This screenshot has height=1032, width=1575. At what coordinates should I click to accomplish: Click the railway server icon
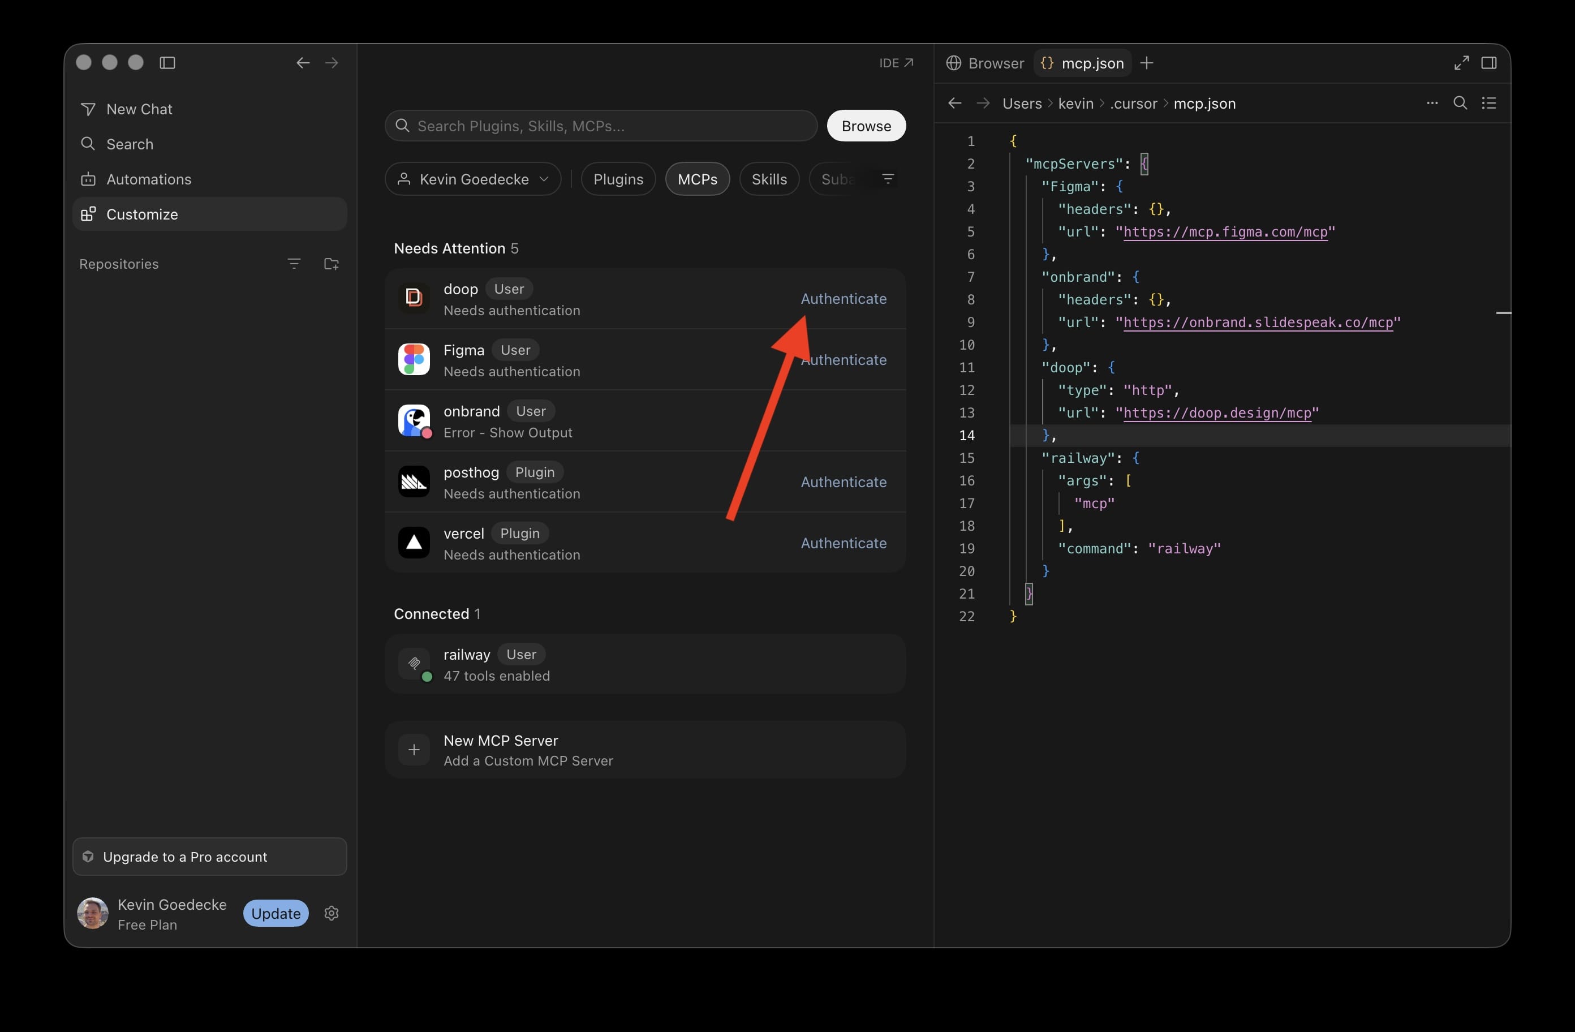point(414,664)
